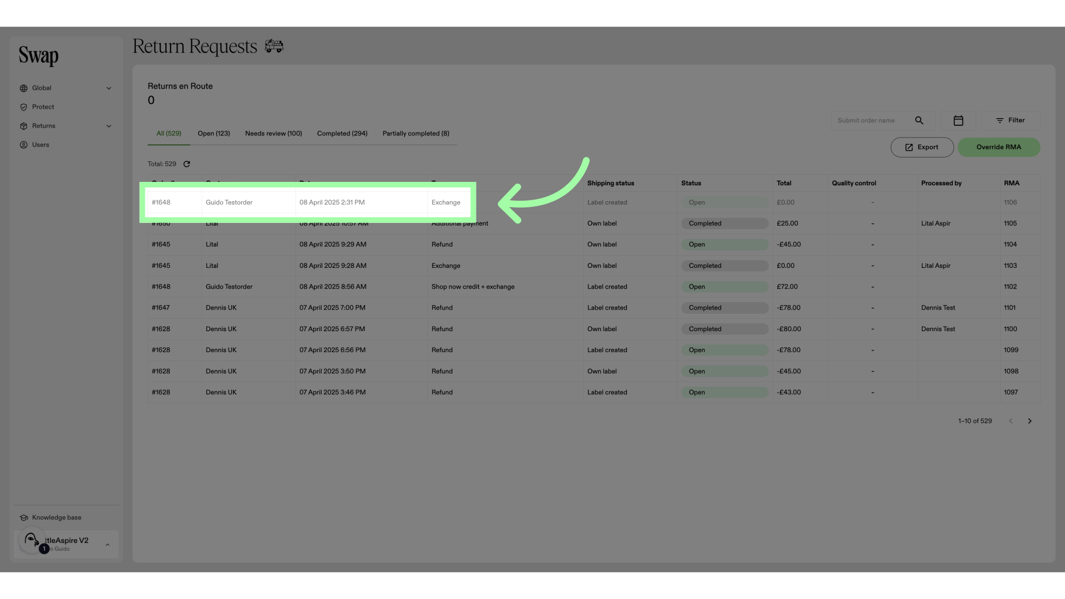This screenshot has height=599, width=1065.
Task: Click Open status badge for RMA 1099
Action: click(724, 350)
